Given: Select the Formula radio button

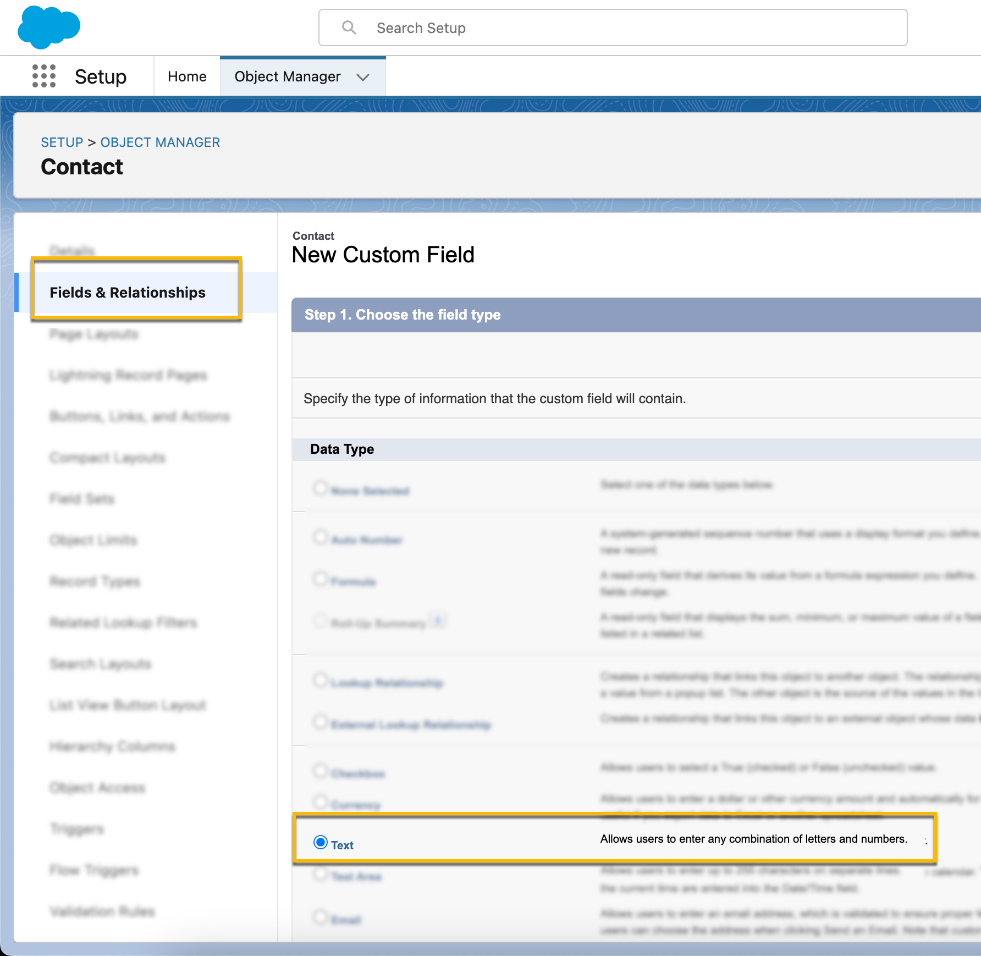Looking at the screenshot, I should pos(321,579).
